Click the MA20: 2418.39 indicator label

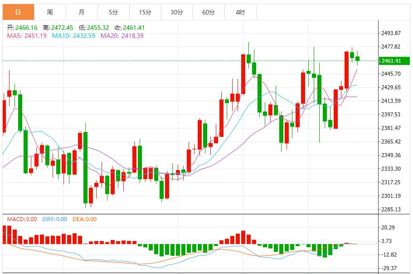point(122,36)
